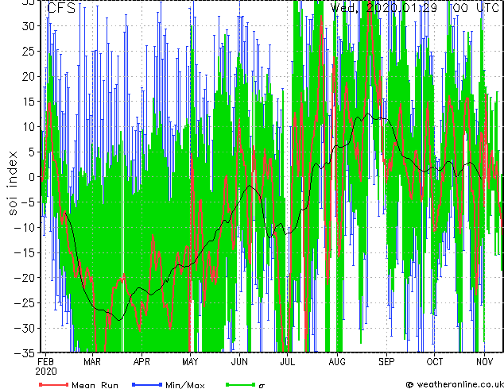Image resolution: width=504 pixels, height=389 pixels.
Task: Open the weatheronline.co.uk credit
Action: (x=454, y=384)
